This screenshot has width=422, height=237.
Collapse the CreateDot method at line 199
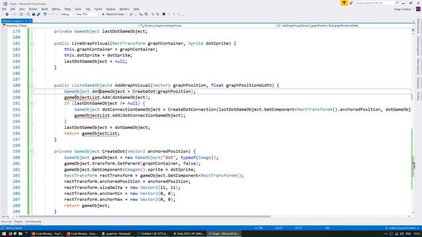pyautogui.click(x=32, y=151)
